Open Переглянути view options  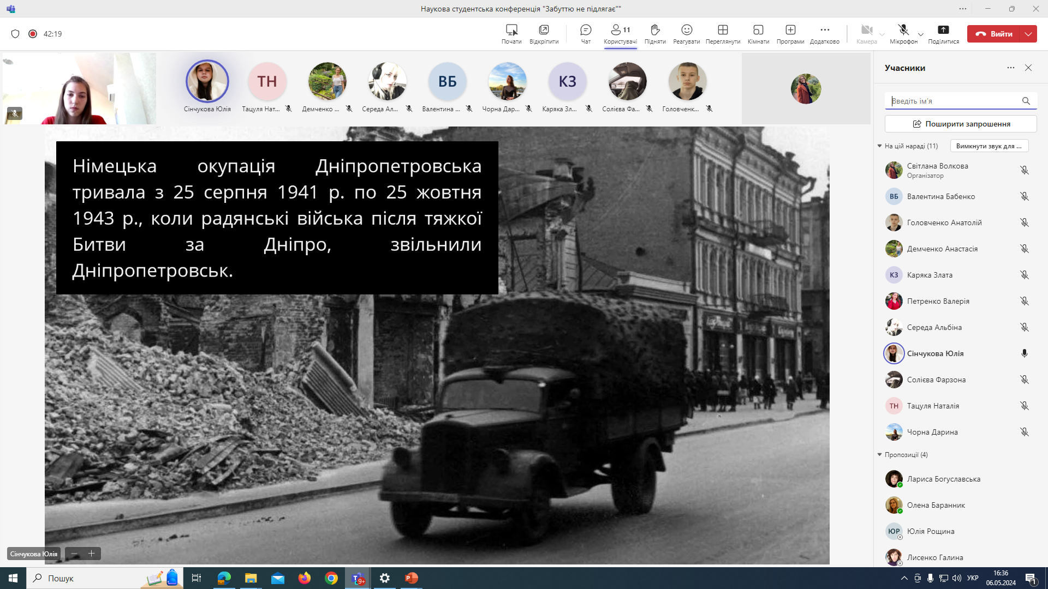(723, 34)
